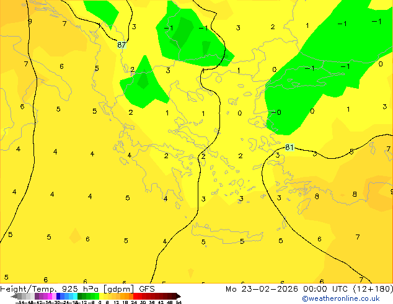
Task: Click the legend tick label 12
Action: click(x=116, y=302)
